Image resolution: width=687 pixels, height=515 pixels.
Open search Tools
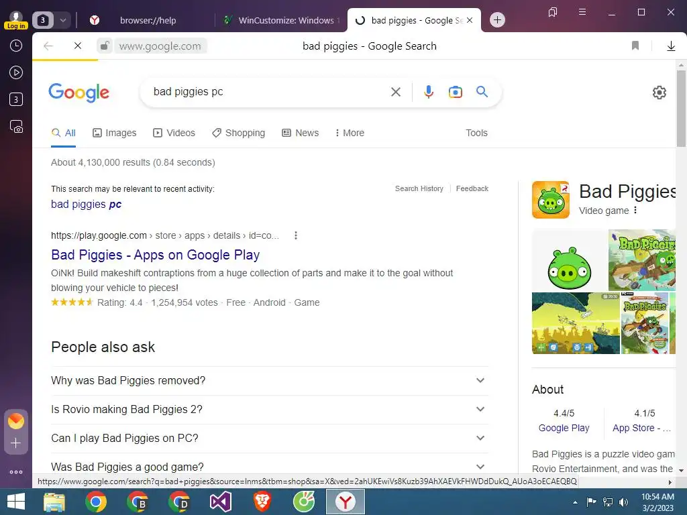pyautogui.click(x=476, y=133)
